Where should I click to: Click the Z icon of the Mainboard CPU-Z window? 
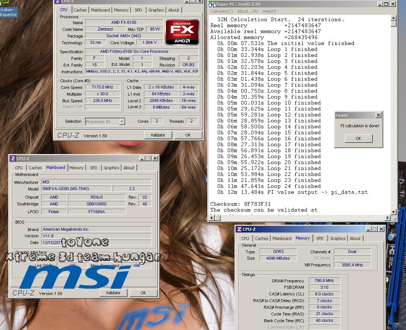click(13, 158)
